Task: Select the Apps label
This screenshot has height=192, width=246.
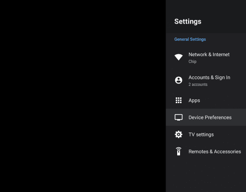Action: [x=194, y=100]
